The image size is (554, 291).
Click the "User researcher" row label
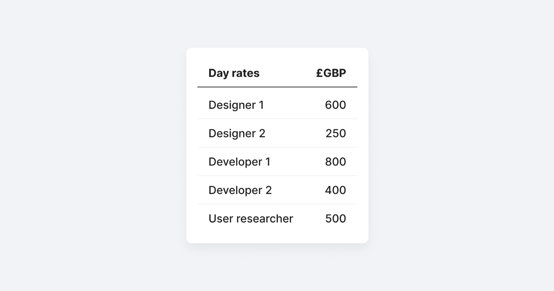250,219
